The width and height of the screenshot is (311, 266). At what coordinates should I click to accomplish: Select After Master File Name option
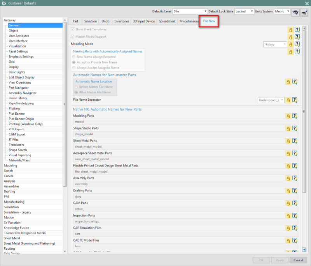(x=76, y=93)
